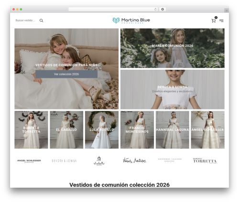
Task: Select the Francis Montesinos dress tile
Action: pos(137,130)
